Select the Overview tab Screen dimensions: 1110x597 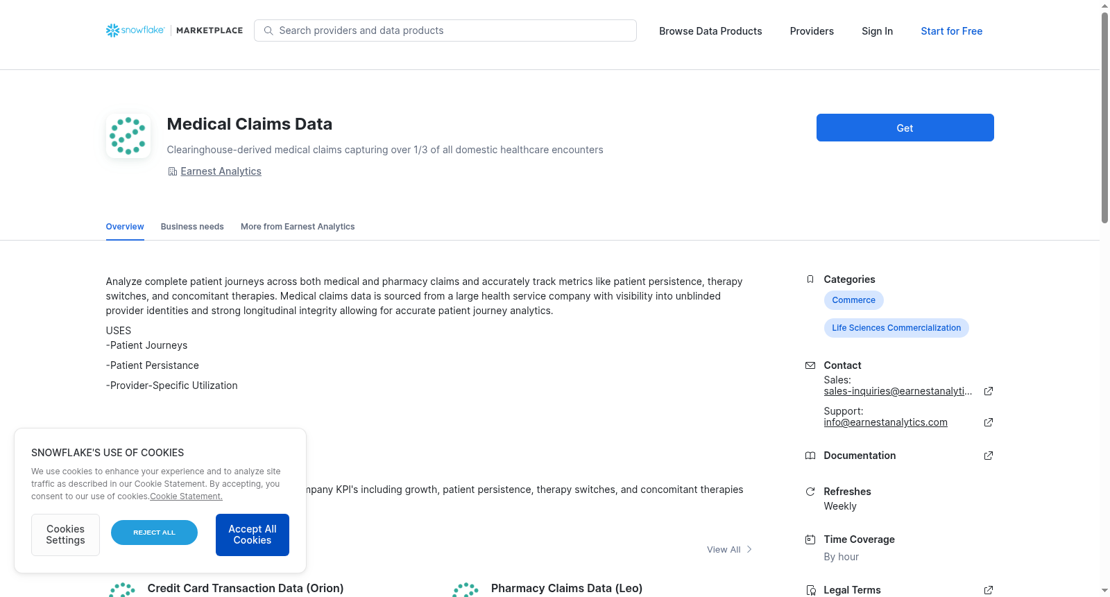tap(125, 227)
